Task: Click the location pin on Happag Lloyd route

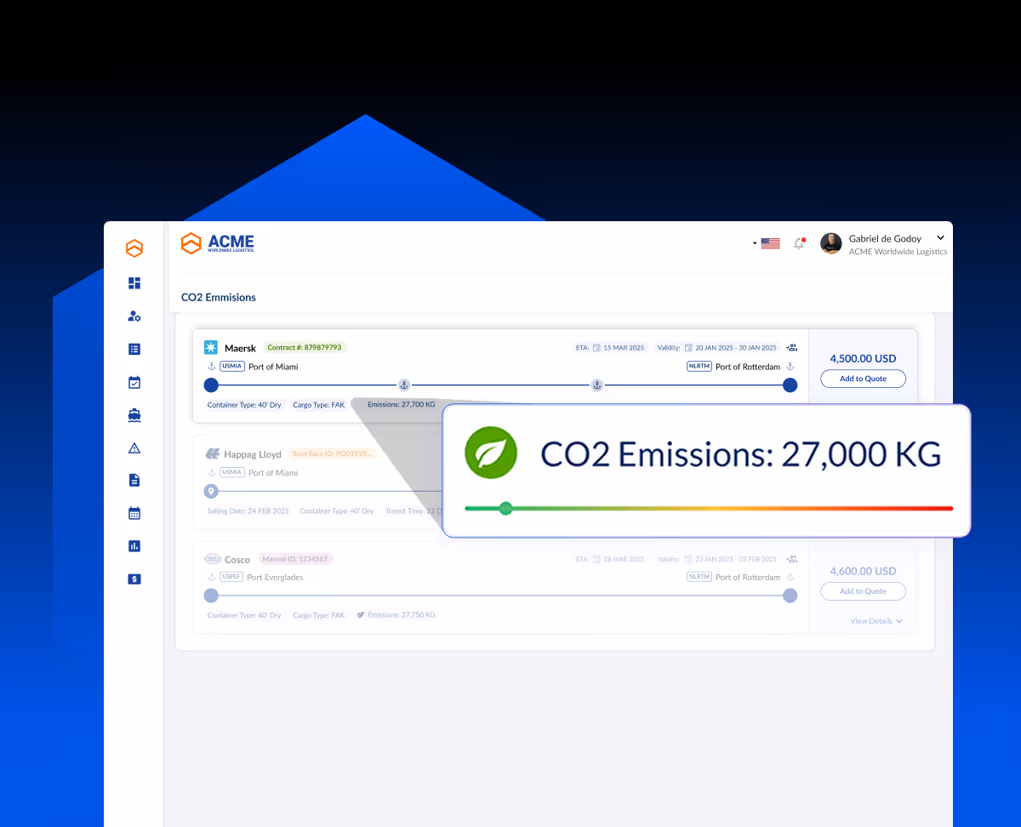Action: (x=211, y=491)
